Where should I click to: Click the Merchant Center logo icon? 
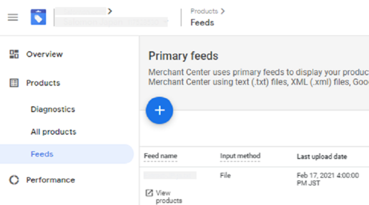coord(38,17)
